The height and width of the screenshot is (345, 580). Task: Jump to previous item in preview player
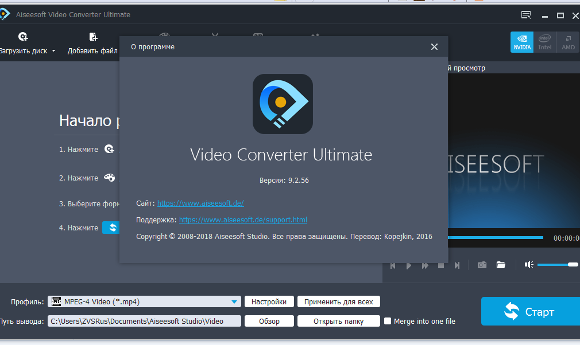point(393,265)
